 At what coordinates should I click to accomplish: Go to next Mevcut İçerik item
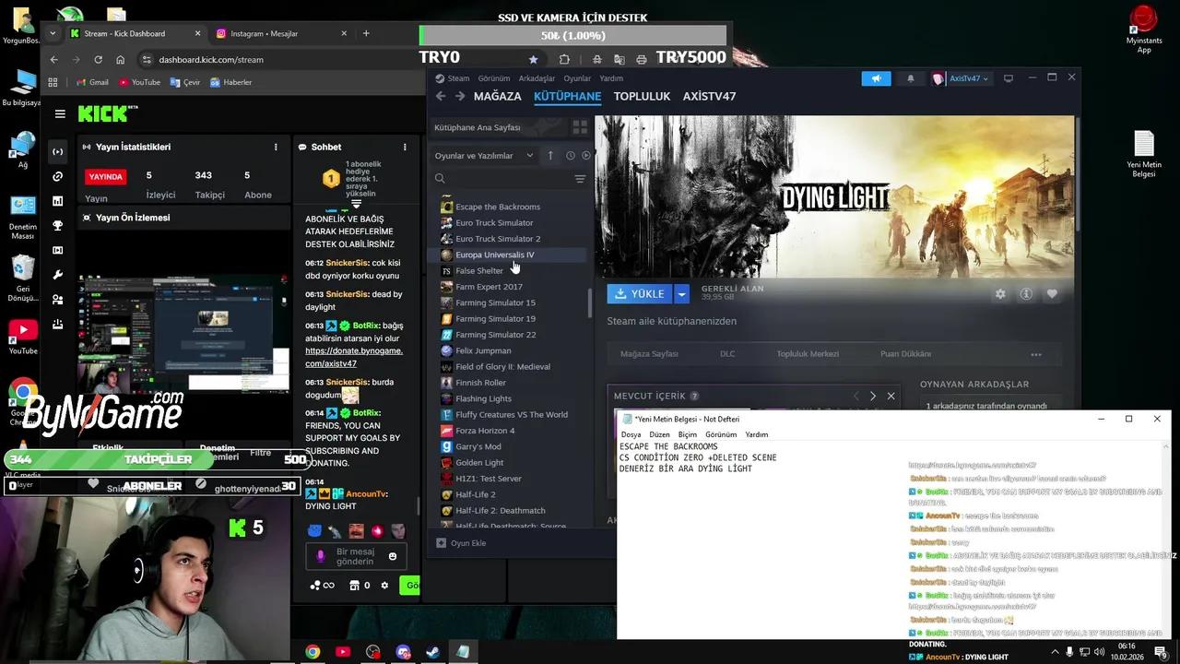tap(873, 396)
